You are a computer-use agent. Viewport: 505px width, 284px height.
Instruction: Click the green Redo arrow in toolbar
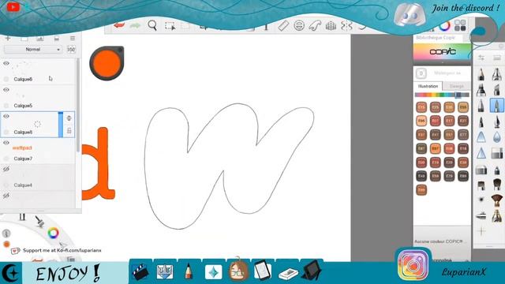[x=135, y=26]
